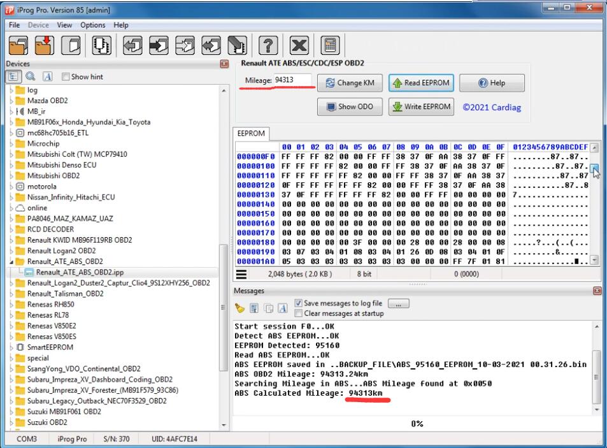Image resolution: width=607 pixels, height=448 pixels.
Task: Click the read-from-chip icon with left arrow
Action: (132, 46)
